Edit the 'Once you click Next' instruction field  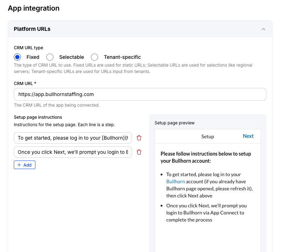(x=73, y=152)
